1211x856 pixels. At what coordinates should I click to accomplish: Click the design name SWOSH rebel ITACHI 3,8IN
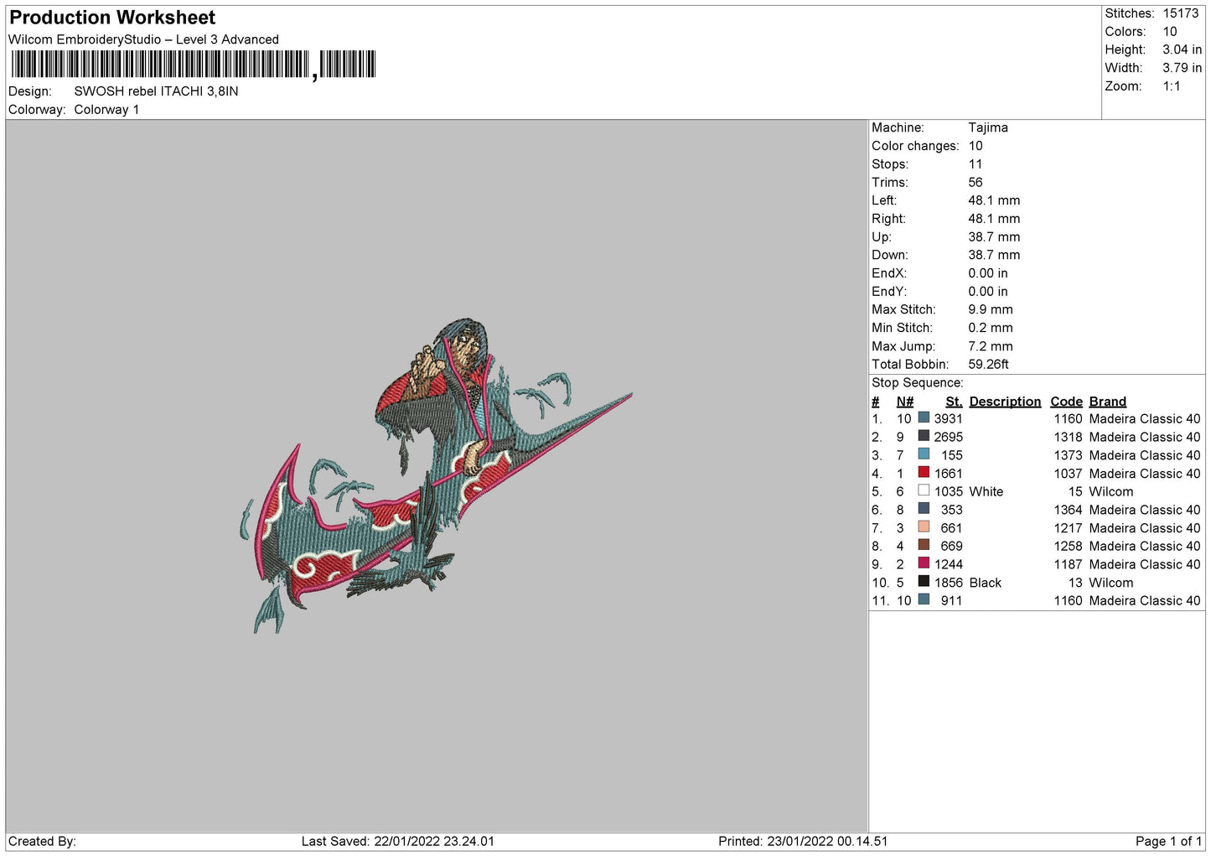[x=156, y=91]
